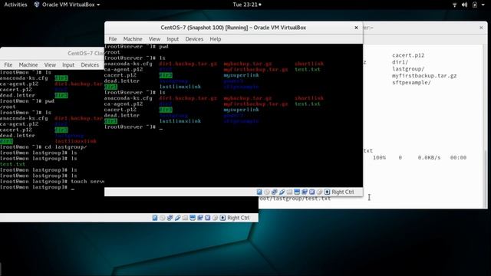Click the server prompt cursor line in Snapshot window
This screenshot has height=276, width=491.
133,127
